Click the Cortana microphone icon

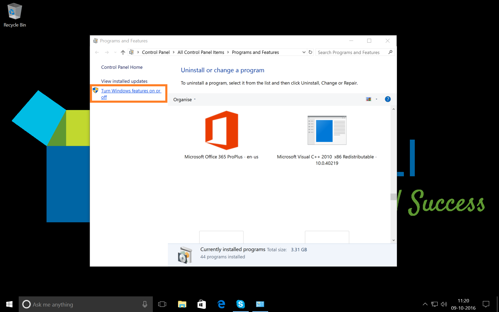click(x=145, y=304)
